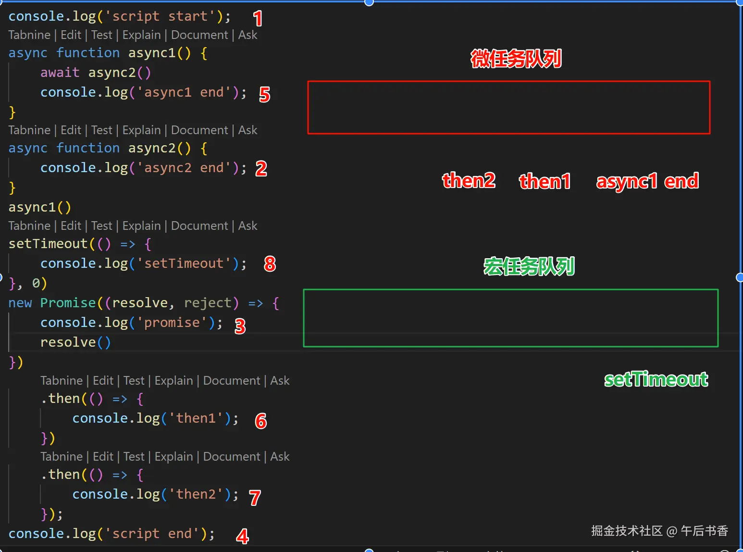Click Test link above the then1 callback
The height and width of the screenshot is (552, 743).
pyautogui.click(x=134, y=380)
